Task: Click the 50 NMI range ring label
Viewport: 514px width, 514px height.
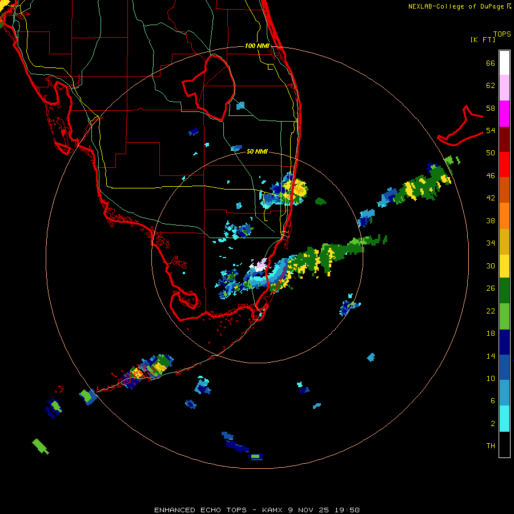Action: [257, 151]
